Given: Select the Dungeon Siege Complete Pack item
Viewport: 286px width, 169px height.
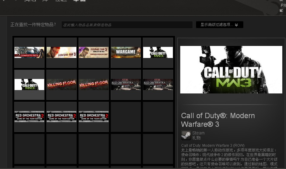Looking at the screenshot, I should 29,52.
